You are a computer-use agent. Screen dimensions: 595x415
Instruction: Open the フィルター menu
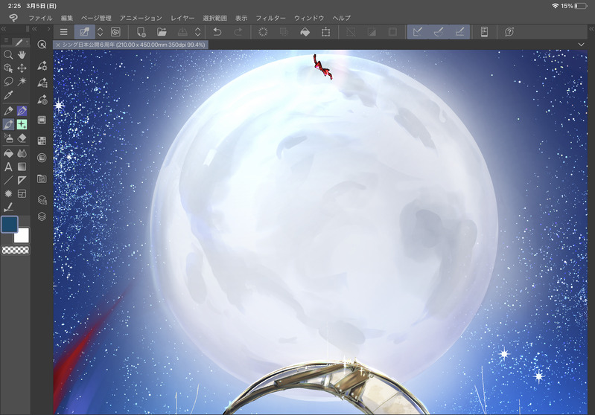coord(270,18)
